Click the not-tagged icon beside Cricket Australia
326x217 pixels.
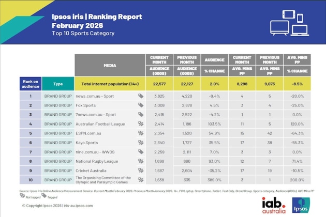click(141, 171)
